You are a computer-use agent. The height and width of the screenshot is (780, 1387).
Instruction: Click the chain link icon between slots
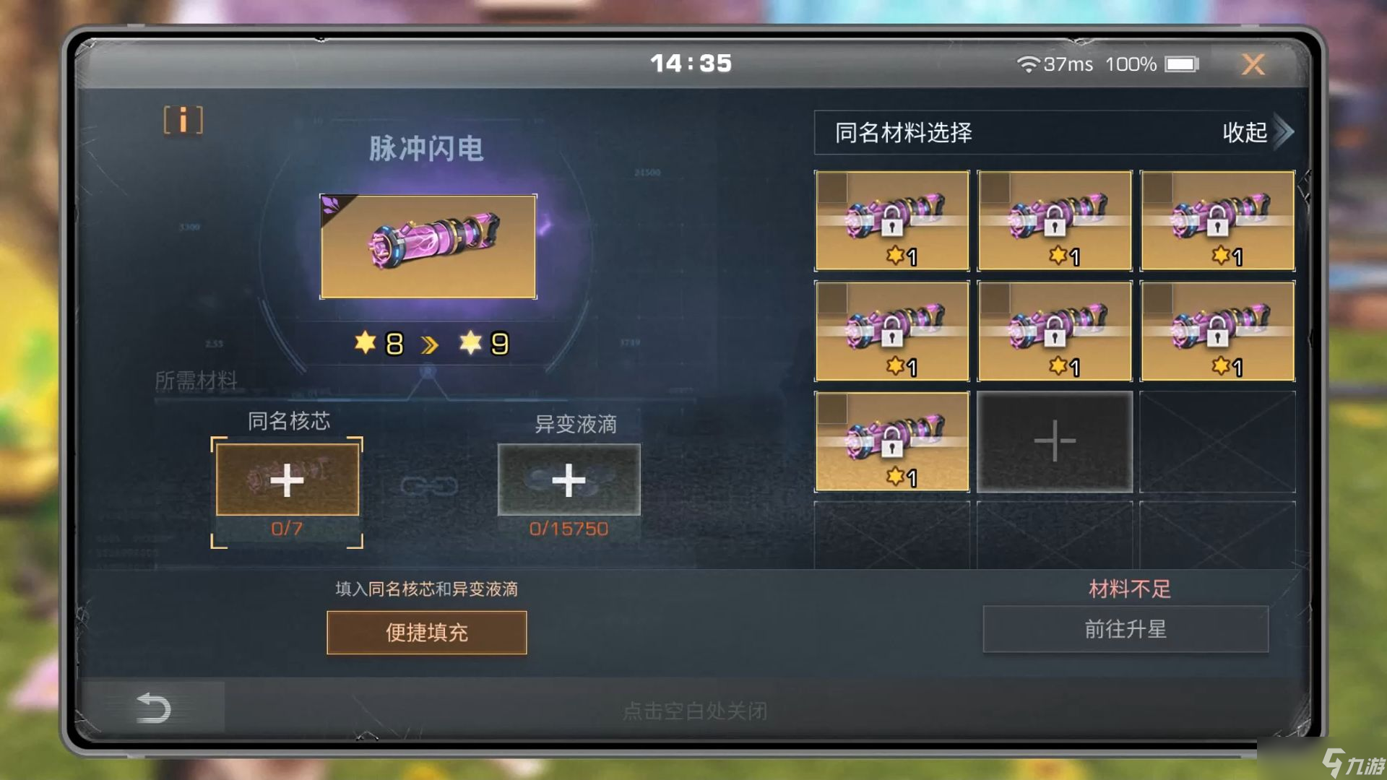[428, 486]
